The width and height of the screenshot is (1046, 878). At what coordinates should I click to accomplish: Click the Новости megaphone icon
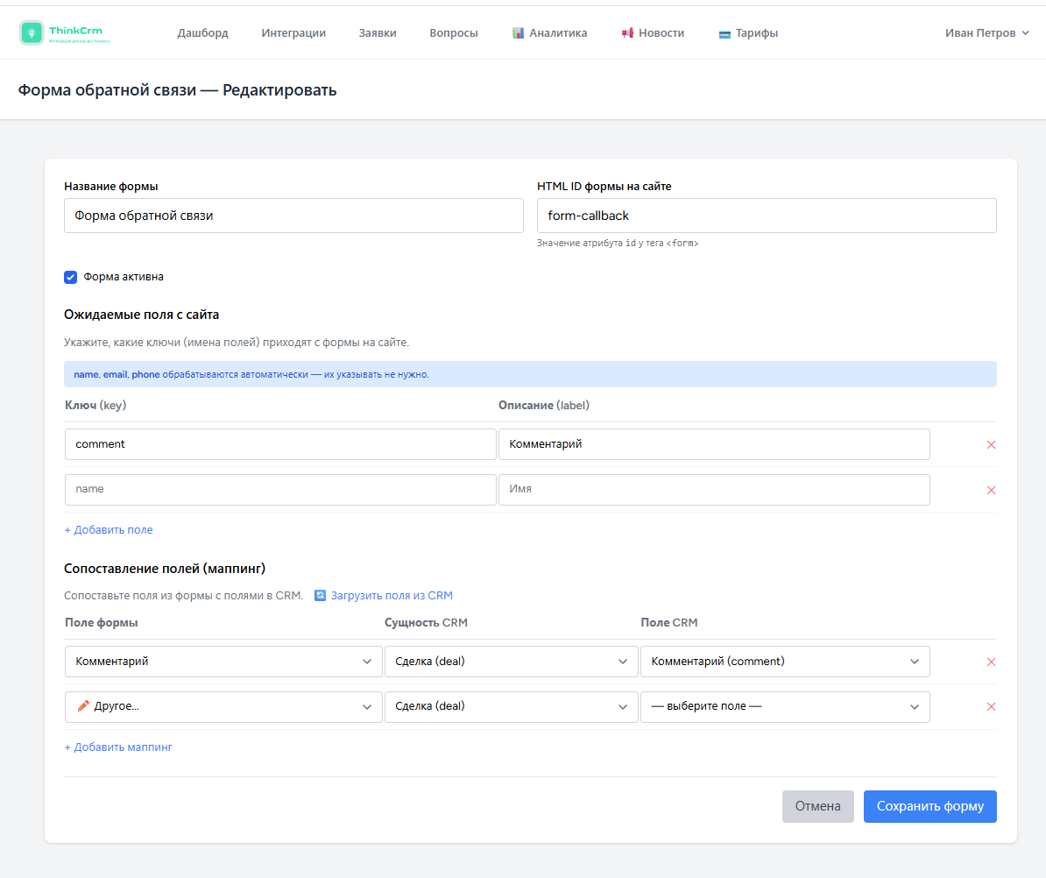click(x=627, y=32)
